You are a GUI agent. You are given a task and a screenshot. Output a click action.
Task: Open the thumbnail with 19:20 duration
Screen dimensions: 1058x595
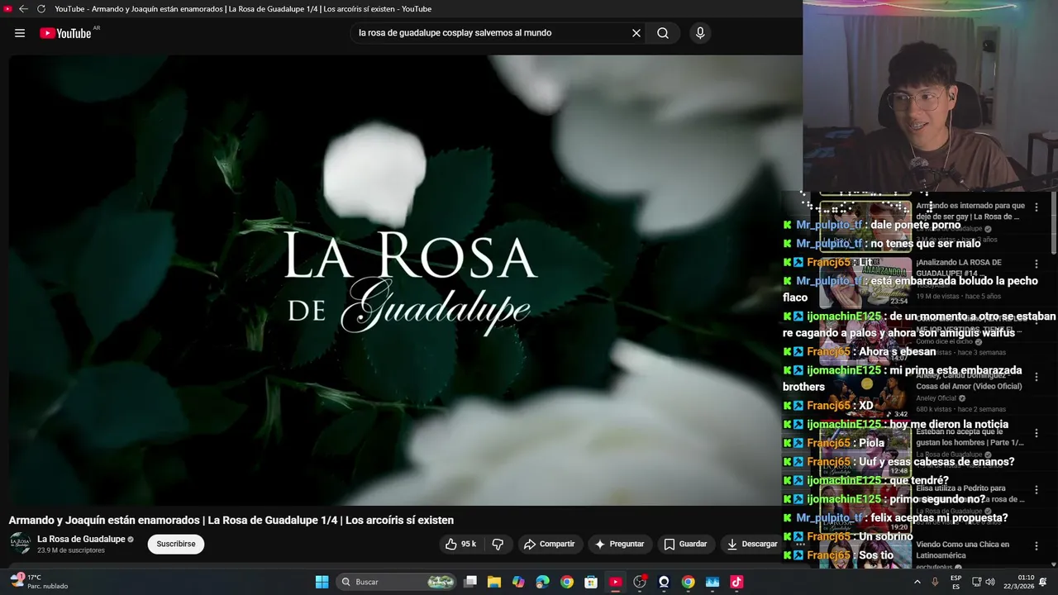pos(865,507)
